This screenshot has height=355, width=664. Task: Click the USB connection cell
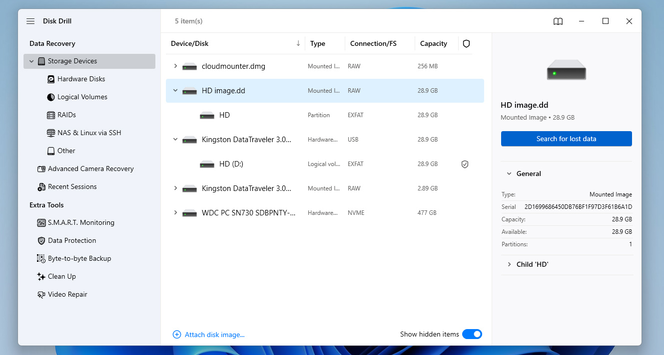coord(353,140)
